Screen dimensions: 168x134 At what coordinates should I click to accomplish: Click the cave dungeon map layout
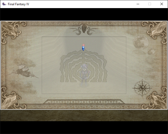pos(83,66)
